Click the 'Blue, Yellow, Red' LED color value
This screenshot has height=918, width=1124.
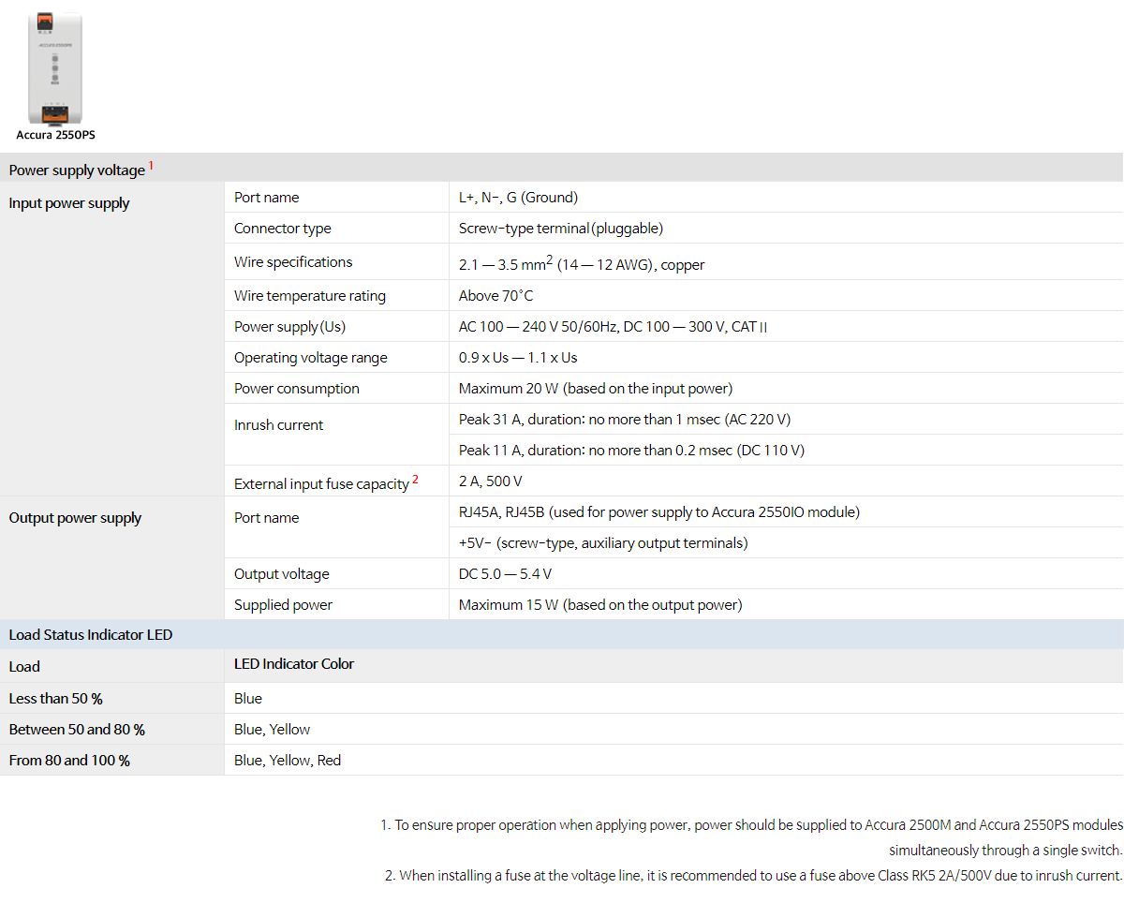coord(288,761)
